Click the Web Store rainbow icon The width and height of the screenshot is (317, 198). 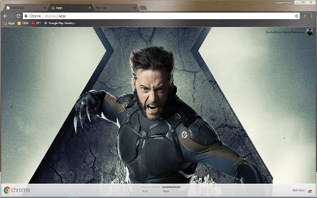[310, 191]
